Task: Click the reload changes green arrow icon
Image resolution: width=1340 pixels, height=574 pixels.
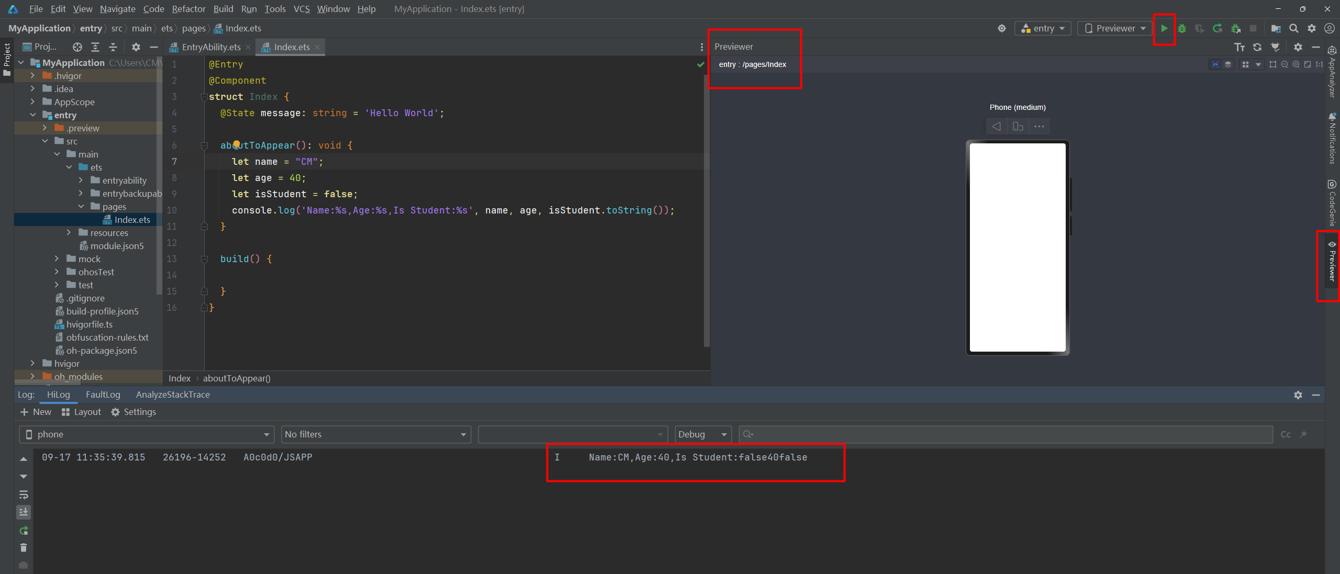Action: 1218,29
